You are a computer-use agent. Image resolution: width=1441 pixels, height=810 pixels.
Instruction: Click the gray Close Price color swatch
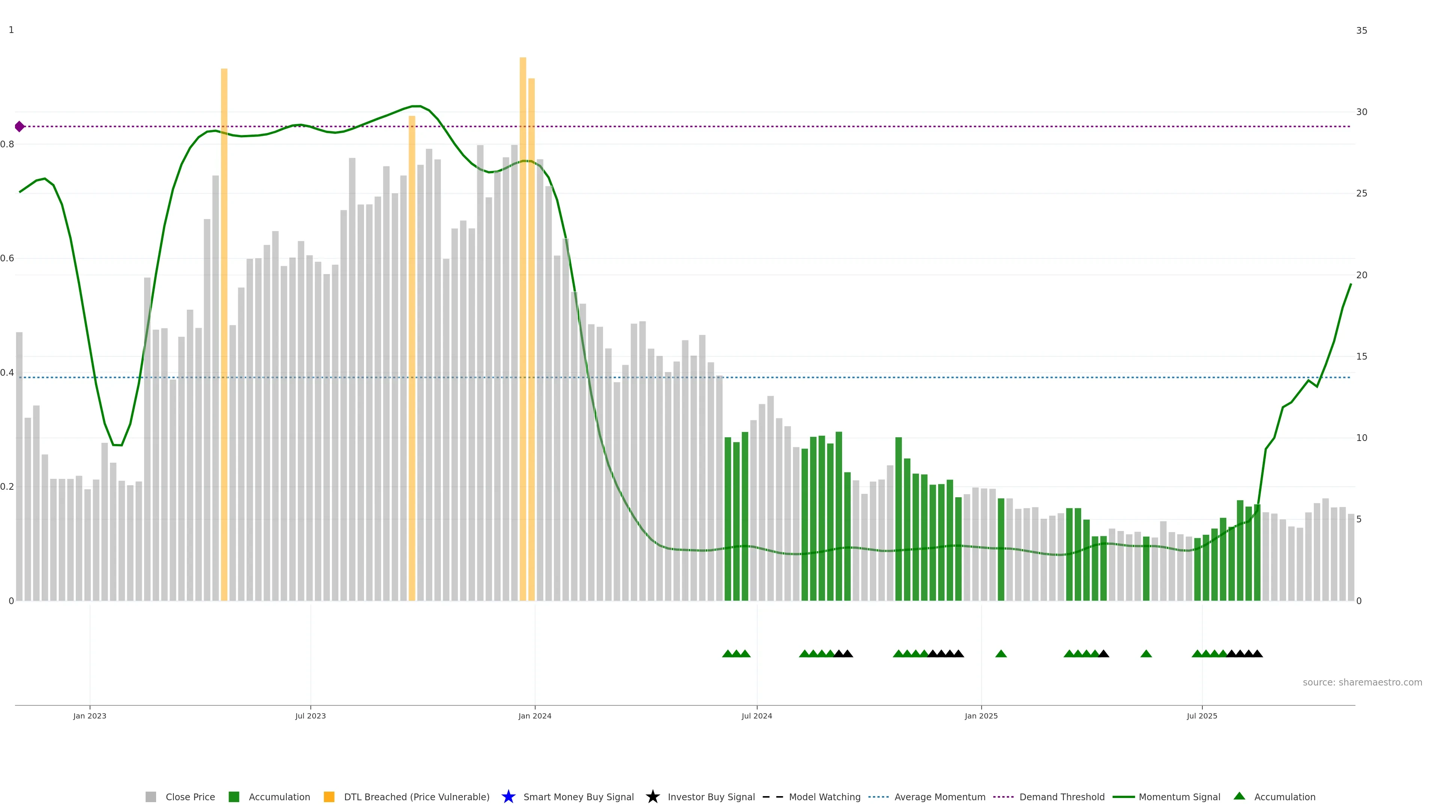pyautogui.click(x=150, y=796)
